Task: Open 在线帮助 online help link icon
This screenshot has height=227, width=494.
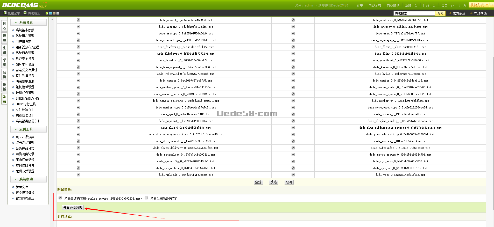Action: pyautogui.click(x=471, y=13)
